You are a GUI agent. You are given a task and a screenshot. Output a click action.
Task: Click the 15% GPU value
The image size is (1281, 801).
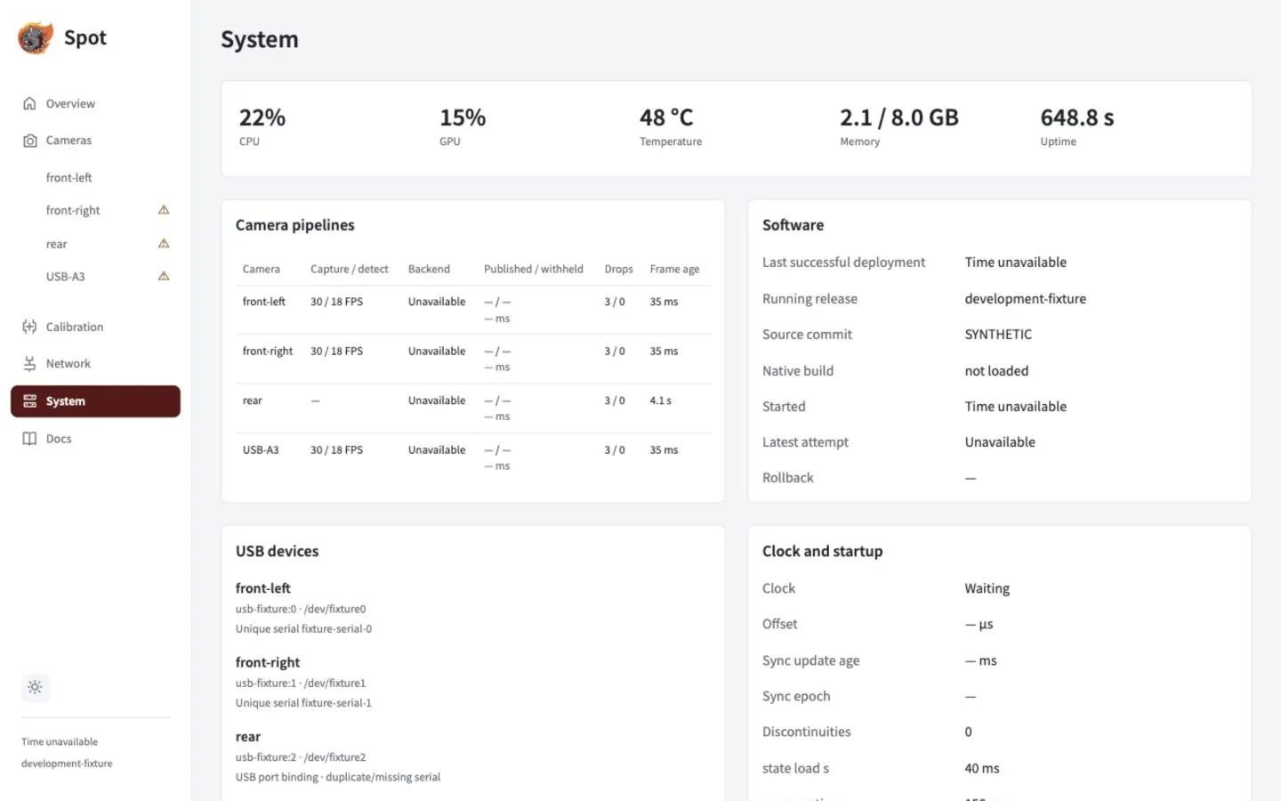(463, 117)
